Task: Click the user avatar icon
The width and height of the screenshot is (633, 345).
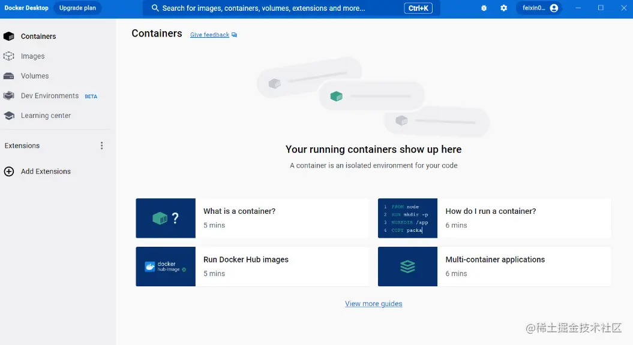Action: coord(554,8)
